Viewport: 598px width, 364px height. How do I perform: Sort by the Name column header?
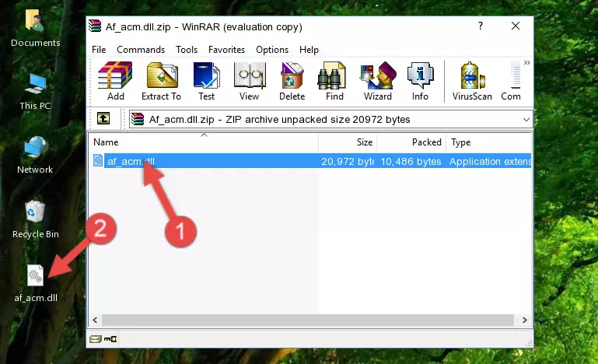tap(204, 142)
